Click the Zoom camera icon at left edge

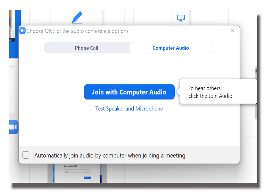tap(13, 127)
